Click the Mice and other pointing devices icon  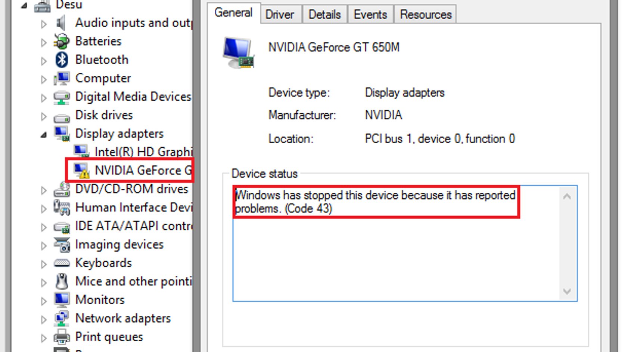pyautogui.click(x=62, y=282)
